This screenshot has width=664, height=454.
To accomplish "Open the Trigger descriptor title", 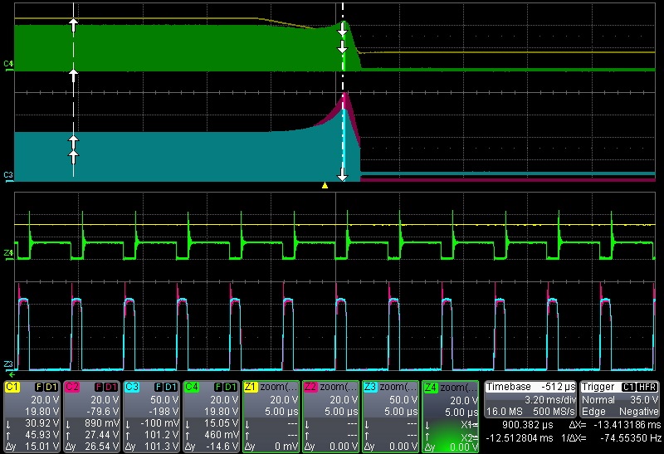I will 598,387.
